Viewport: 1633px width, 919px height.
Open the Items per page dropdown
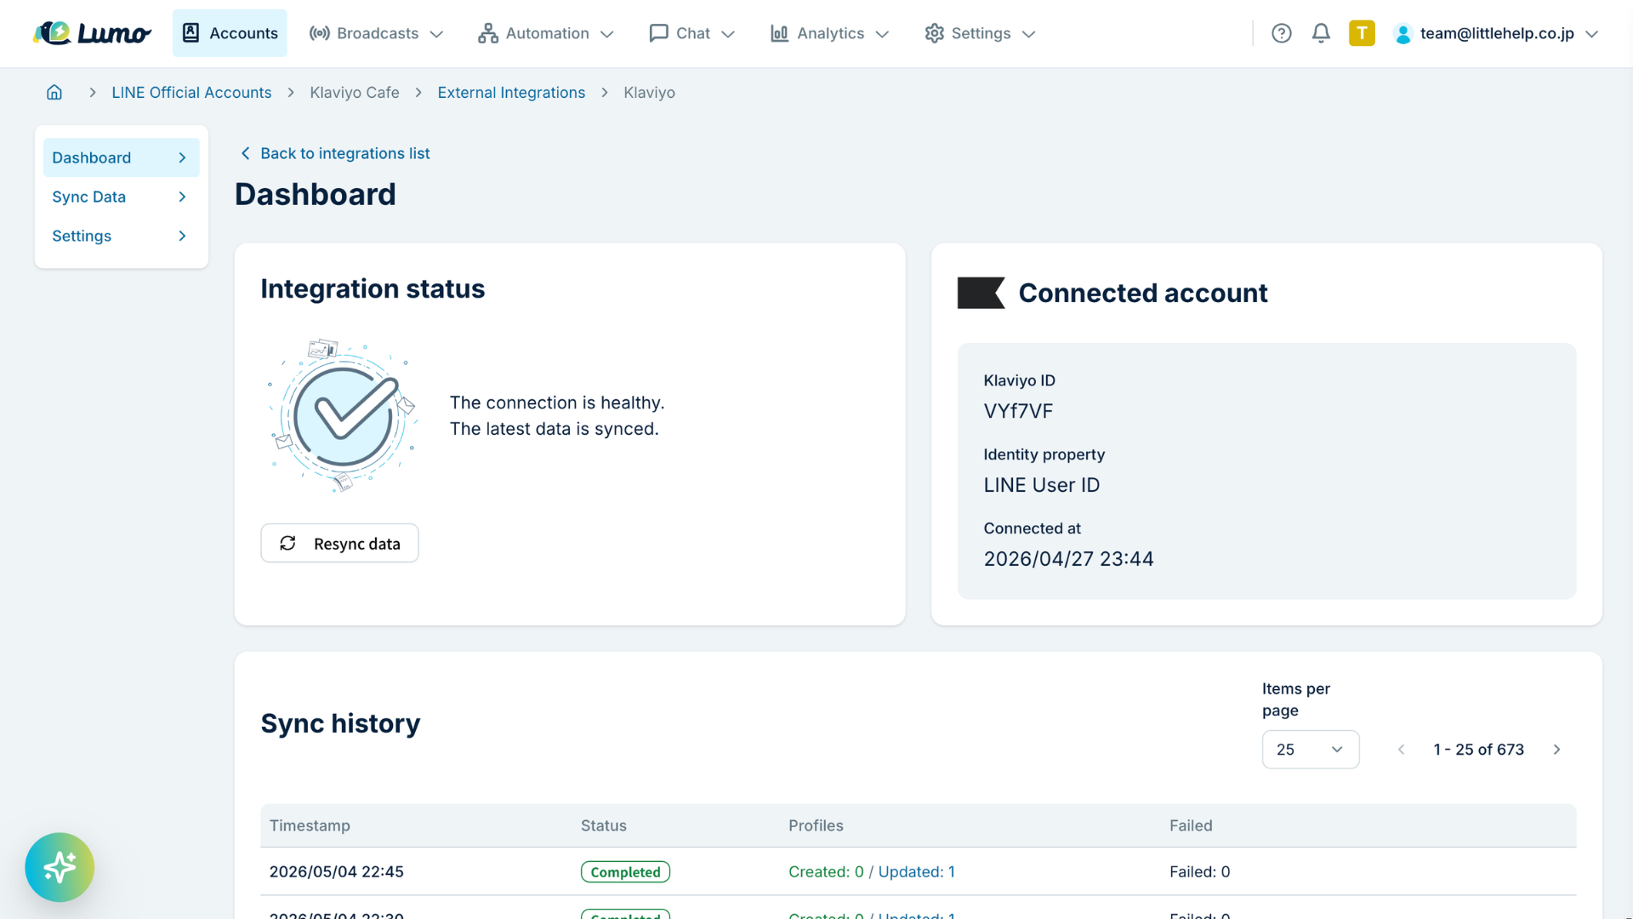[x=1310, y=750]
